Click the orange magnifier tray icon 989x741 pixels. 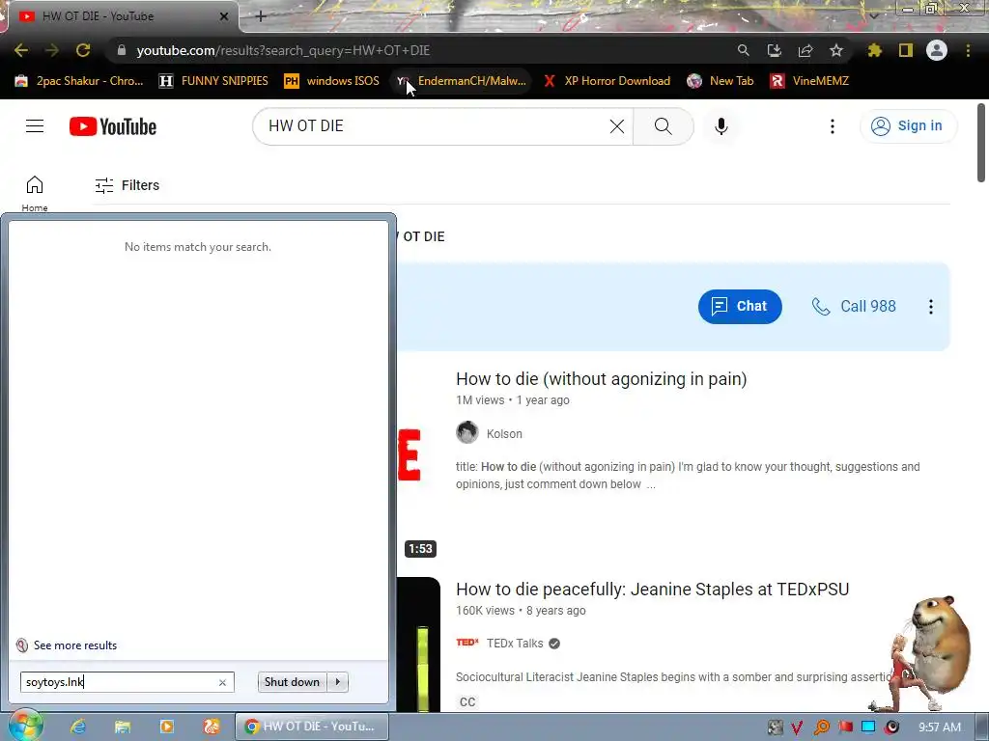coord(821,727)
